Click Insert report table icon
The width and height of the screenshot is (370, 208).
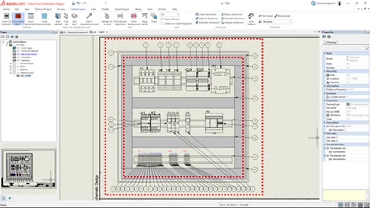[x=31, y=17]
